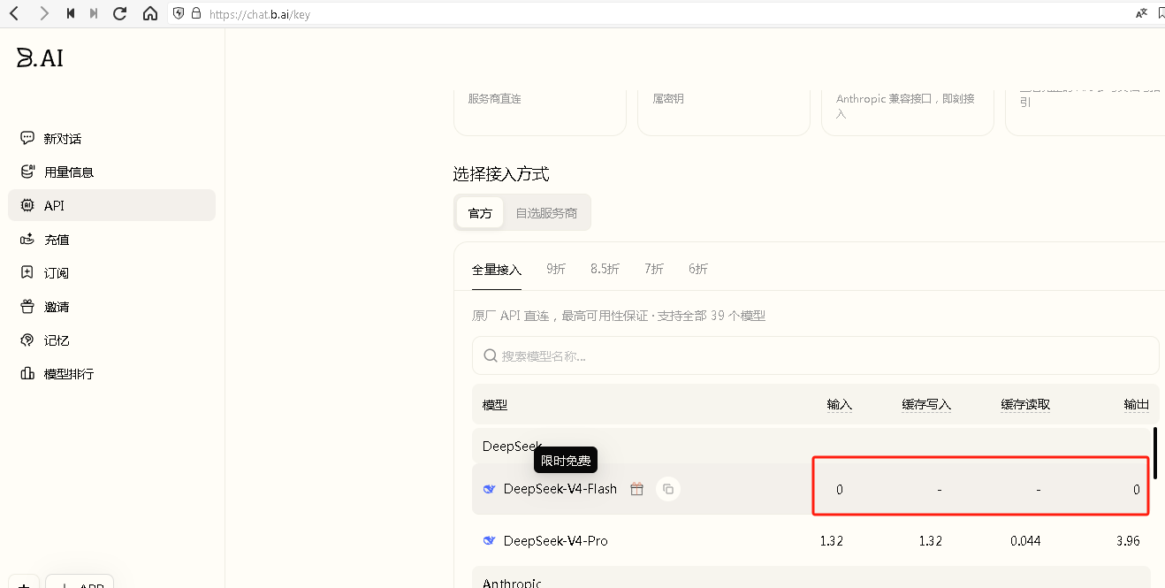This screenshot has height=588, width=1165.
Task: Switch to the 9折 discount tab
Action: [x=556, y=269]
